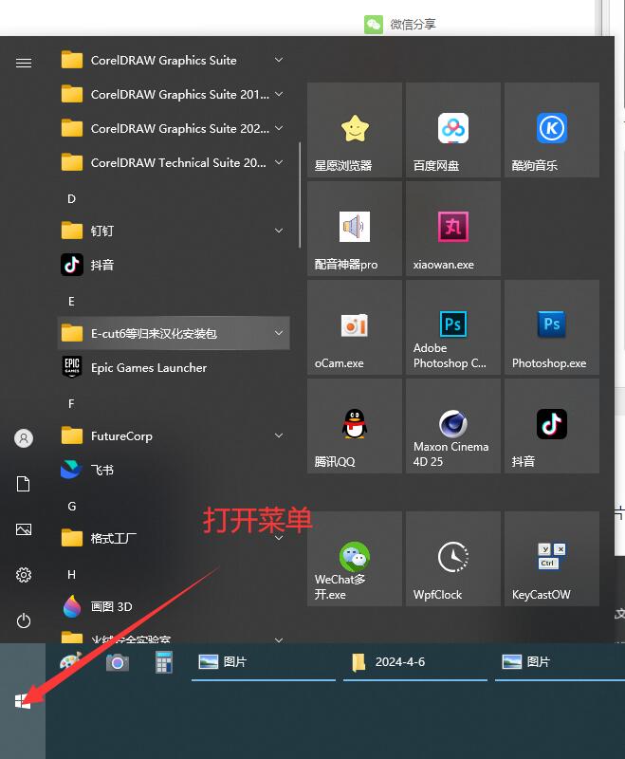Click the letter D section header
Viewport: 625px width, 759px height.
click(x=71, y=199)
